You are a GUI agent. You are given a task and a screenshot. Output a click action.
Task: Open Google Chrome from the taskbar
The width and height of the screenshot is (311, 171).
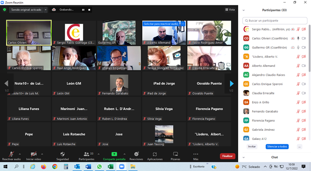point(54,167)
